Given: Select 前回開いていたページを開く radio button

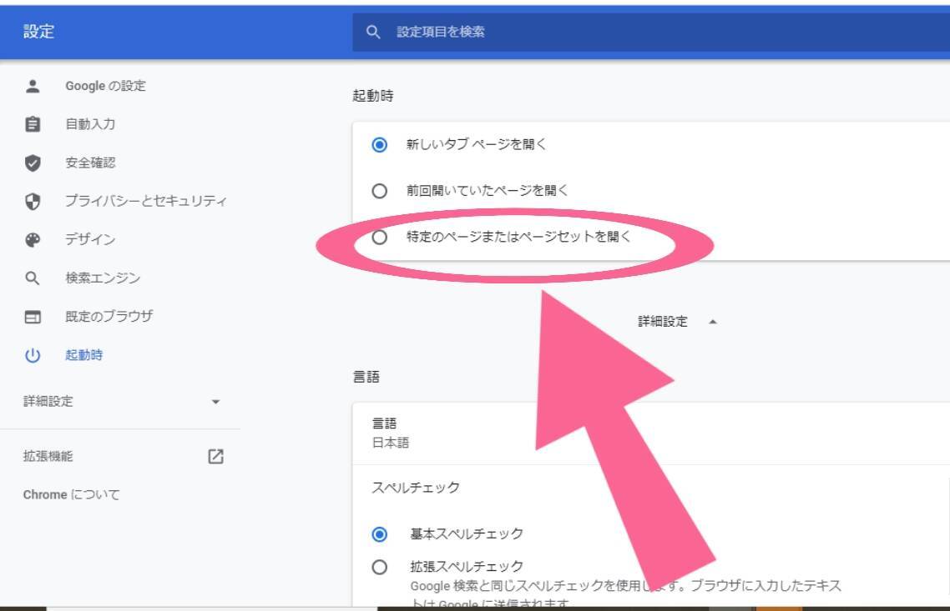Looking at the screenshot, I should point(380,191).
